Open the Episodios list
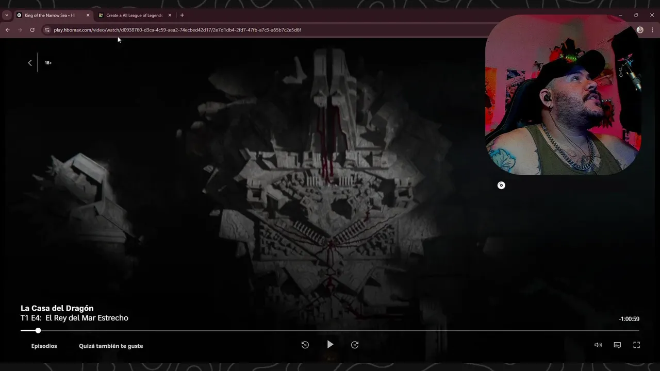 click(44, 346)
